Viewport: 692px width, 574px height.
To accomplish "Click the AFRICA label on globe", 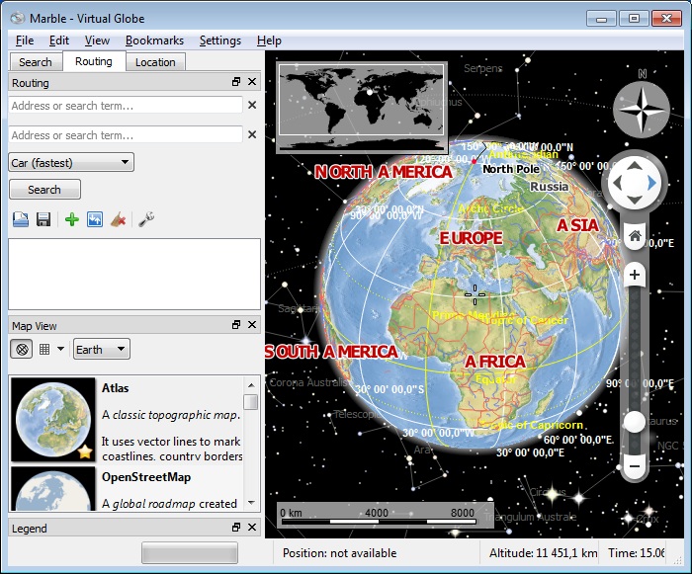I will [x=494, y=362].
